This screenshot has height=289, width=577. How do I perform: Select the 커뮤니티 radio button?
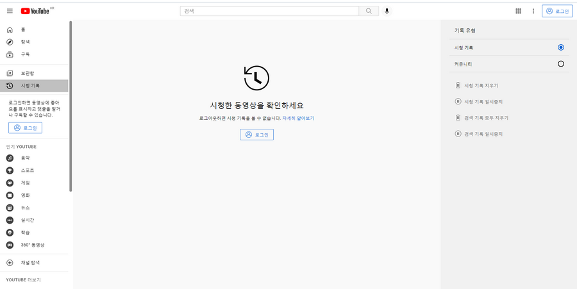[x=561, y=64]
